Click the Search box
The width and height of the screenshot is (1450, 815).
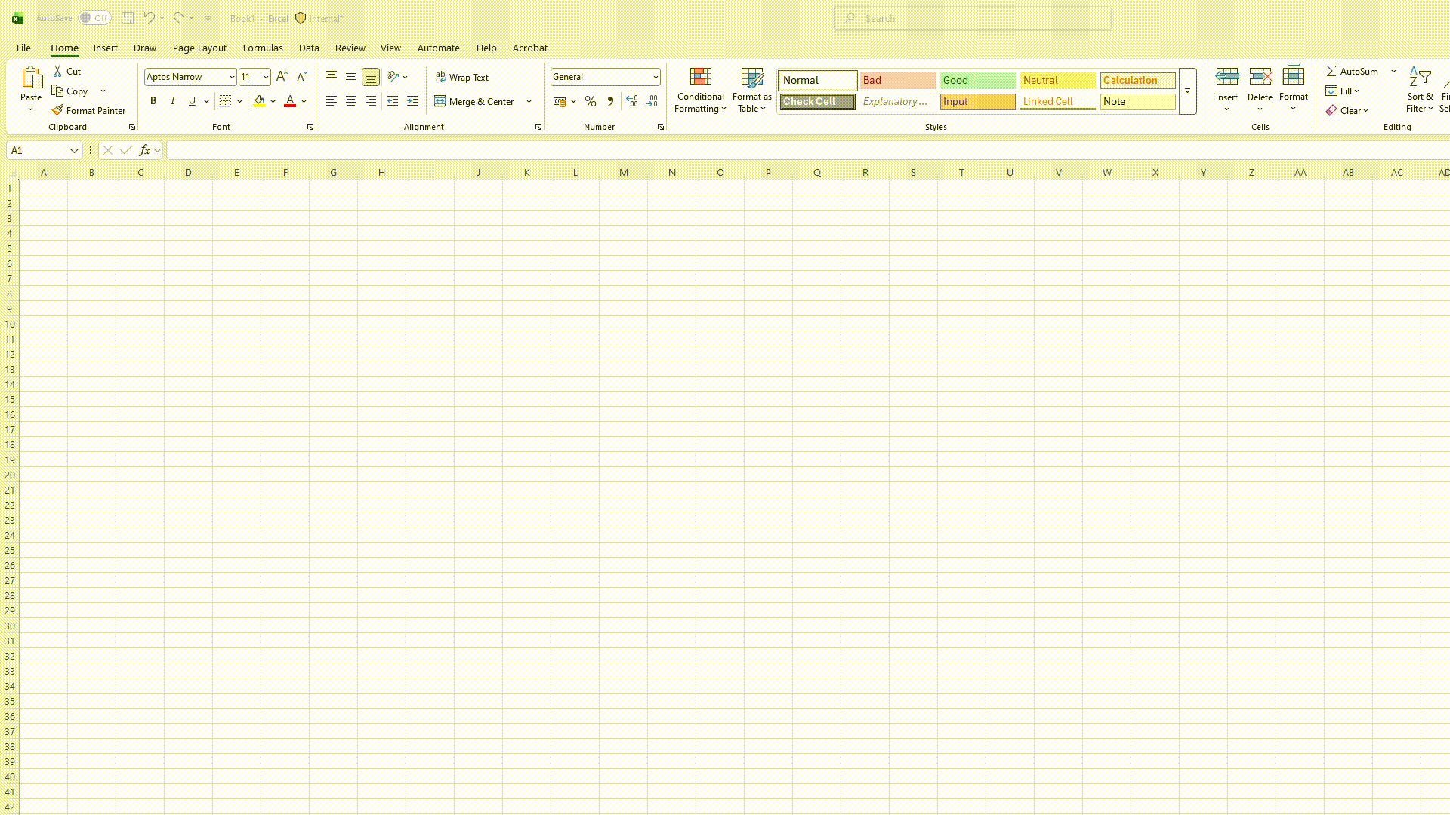click(x=973, y=18)
